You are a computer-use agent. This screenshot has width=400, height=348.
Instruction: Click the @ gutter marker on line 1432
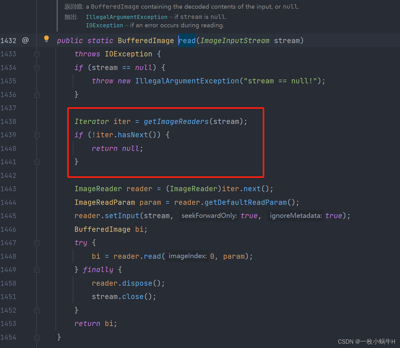25,40
